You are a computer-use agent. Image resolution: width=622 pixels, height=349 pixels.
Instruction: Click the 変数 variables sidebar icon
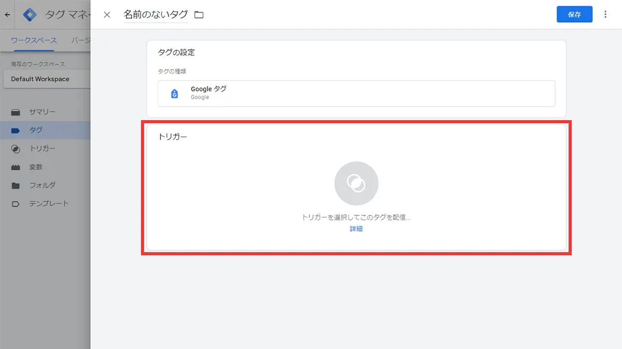coord(16,167)
